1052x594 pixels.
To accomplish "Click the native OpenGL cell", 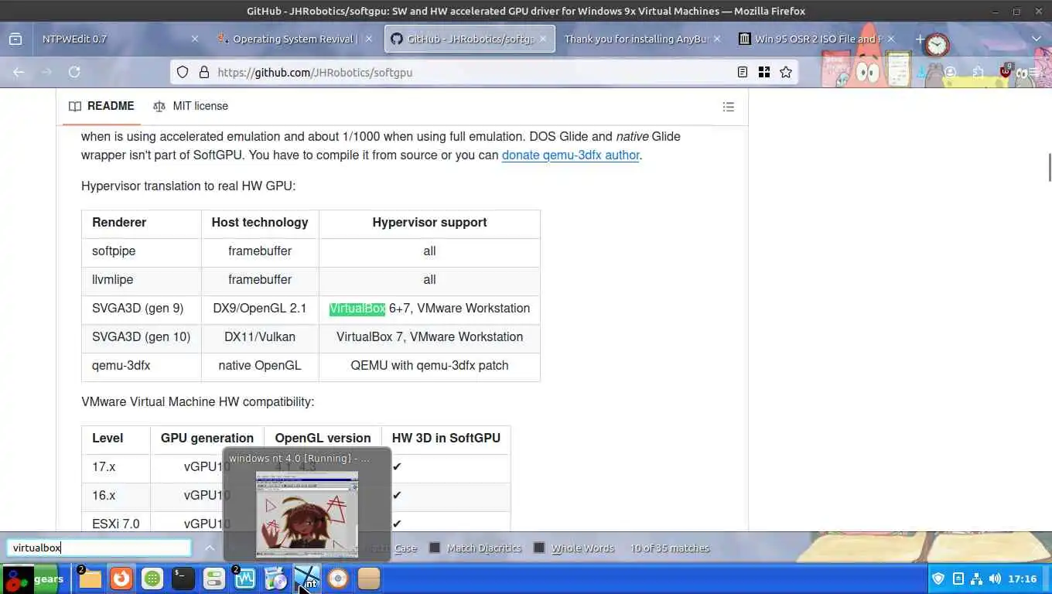I will click(x=260, y=366).
